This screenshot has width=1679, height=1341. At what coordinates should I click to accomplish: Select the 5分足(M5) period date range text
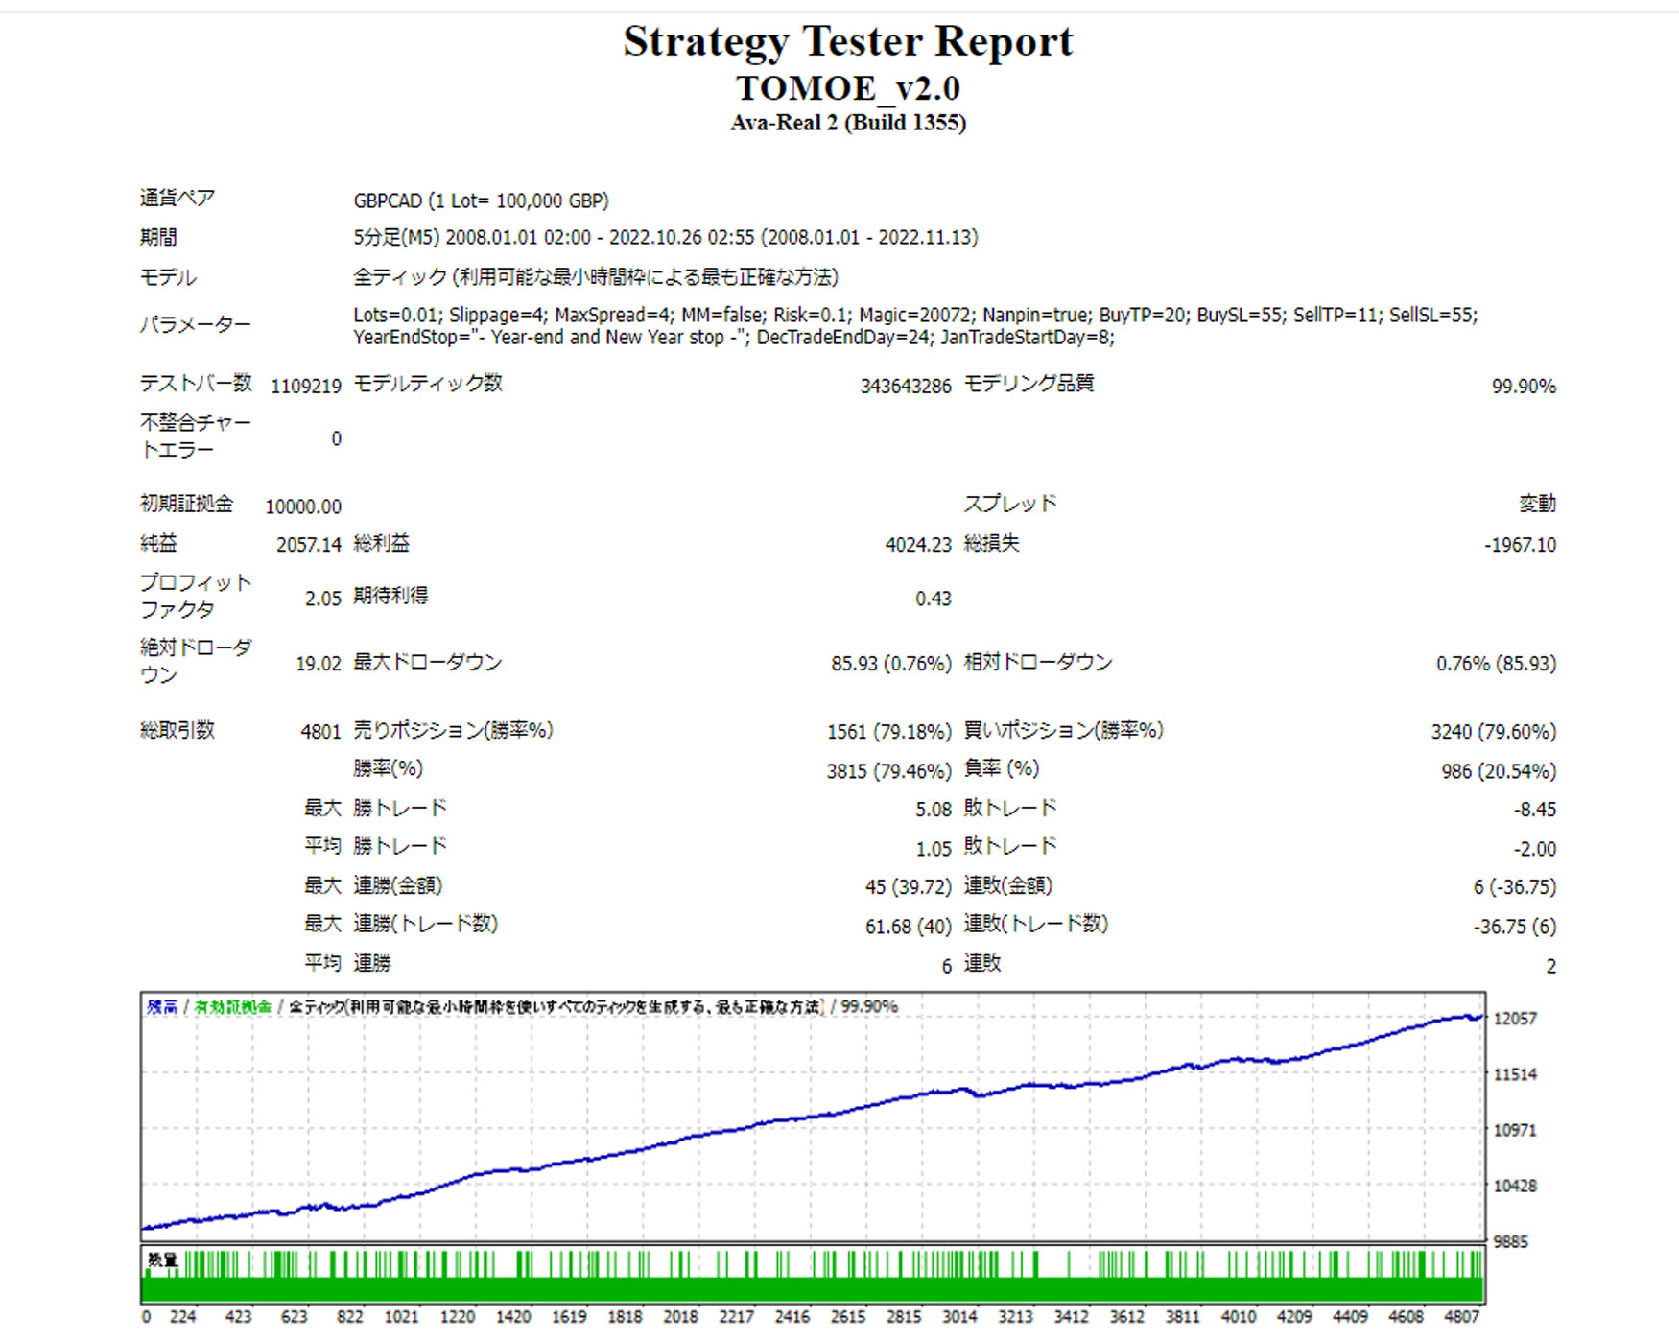[x=665, y=237]
